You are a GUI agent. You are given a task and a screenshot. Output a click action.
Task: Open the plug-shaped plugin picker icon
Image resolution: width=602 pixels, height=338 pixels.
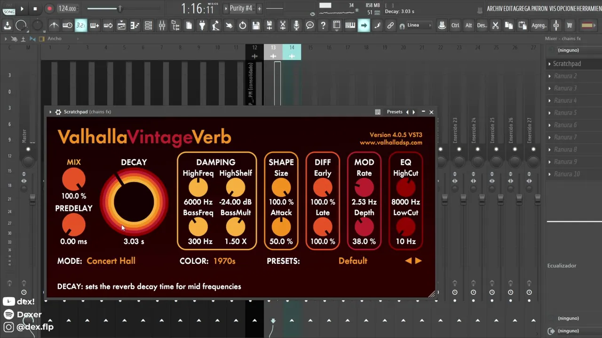[202, 25]
